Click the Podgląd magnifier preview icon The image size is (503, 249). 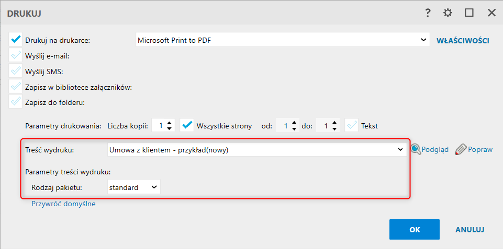click(416, 149)
